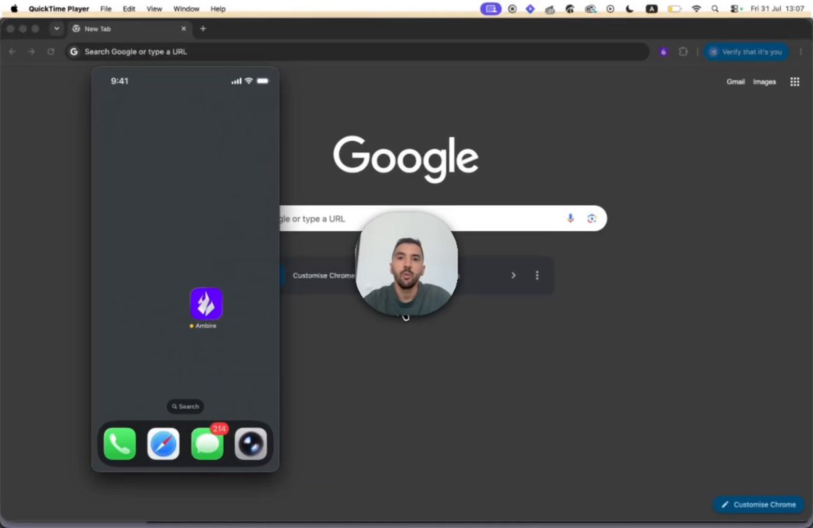The width and height of the screenshot is (813, 528).
Task: Click the Customise Chrome button at bottom right
Action: click(758, 504)
